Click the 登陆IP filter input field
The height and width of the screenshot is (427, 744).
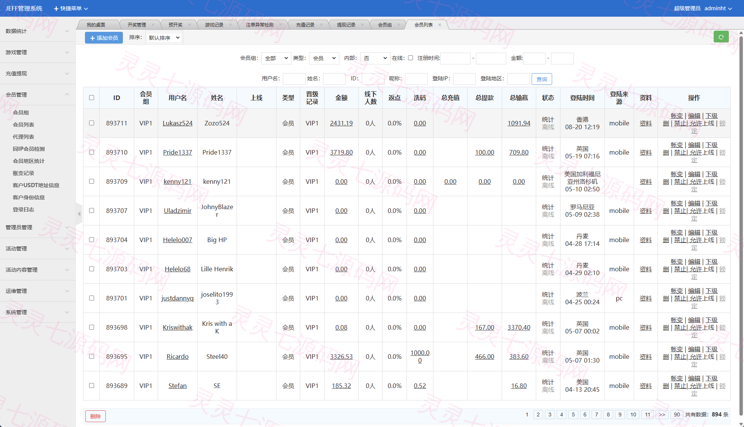(x=464, y=79)
